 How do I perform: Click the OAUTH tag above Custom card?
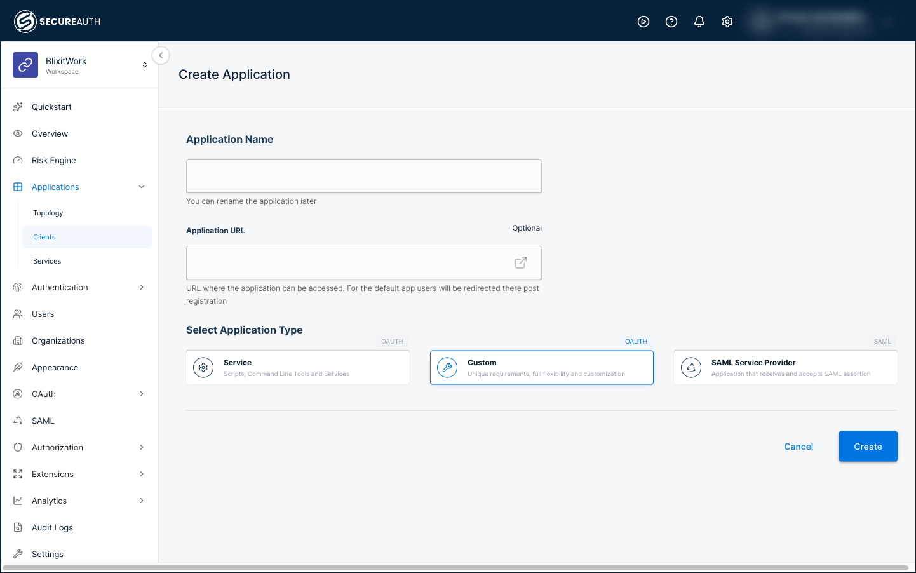pos(636,341)
